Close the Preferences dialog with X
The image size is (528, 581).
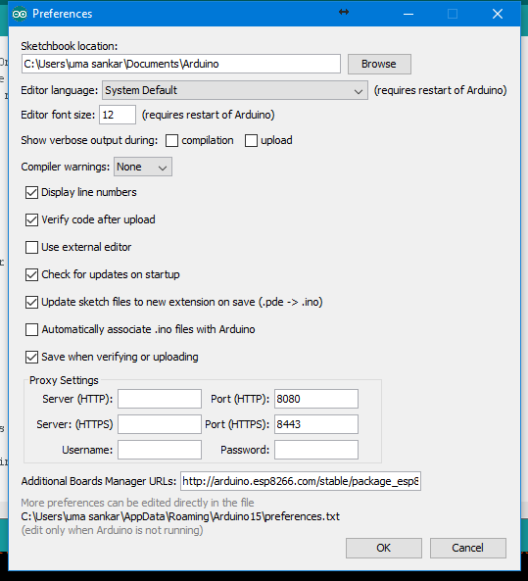tap(498, 14)
